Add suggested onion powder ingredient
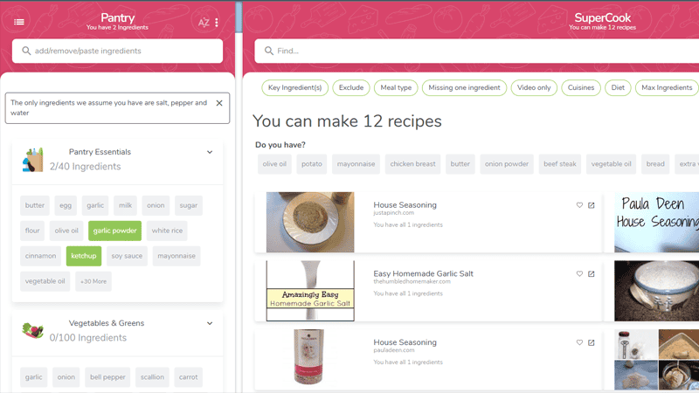 (x=507, y=164)
